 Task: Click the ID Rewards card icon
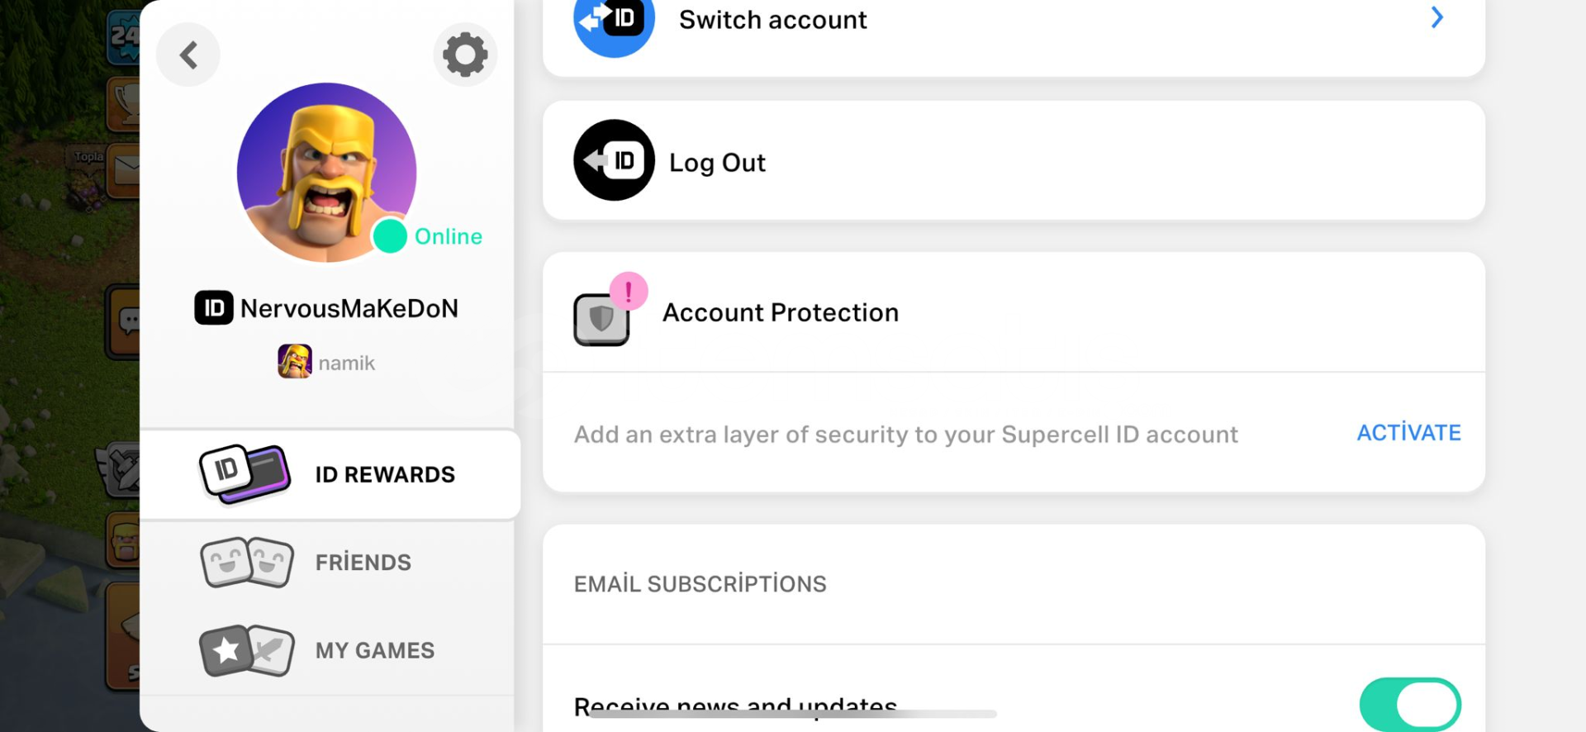[x=245, y=473]
